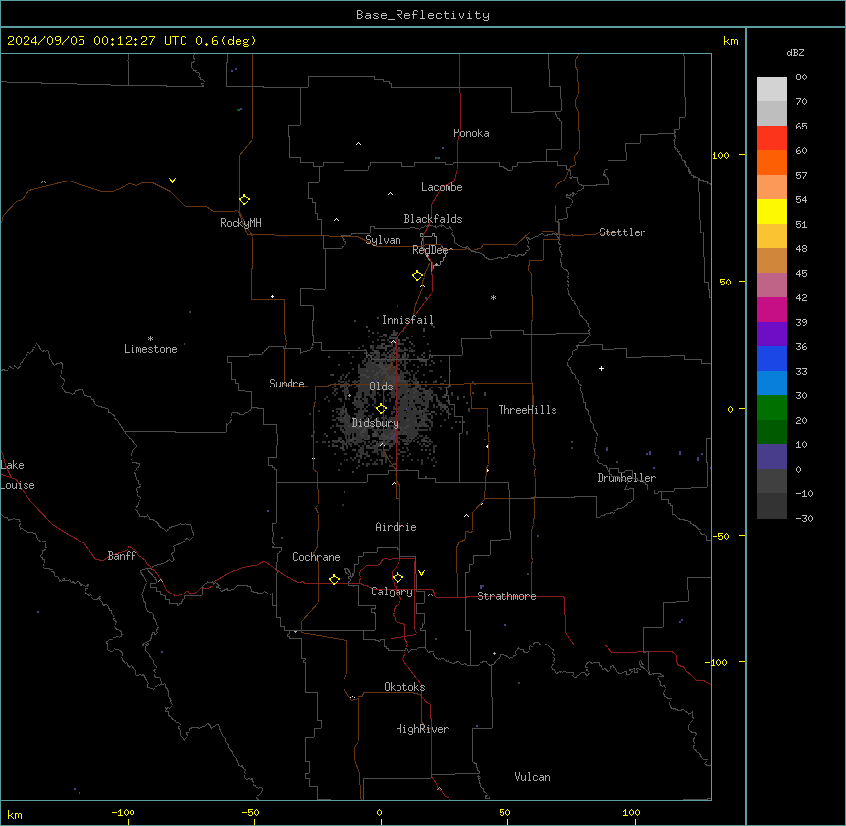Click the yellow diamond marker above RockyMH

245,200
